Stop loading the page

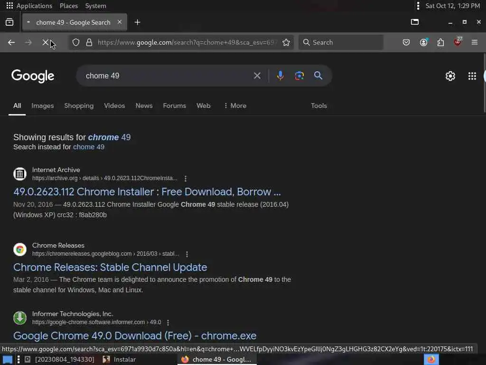45,42
